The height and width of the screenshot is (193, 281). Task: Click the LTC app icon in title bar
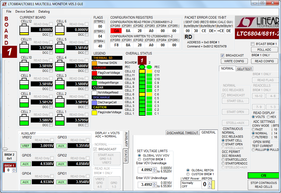[x=4, y=4]
